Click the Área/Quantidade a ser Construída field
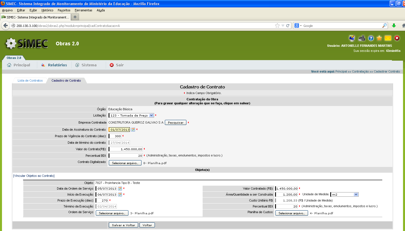The width and height of the screenshot is (405, 231). 286,194
